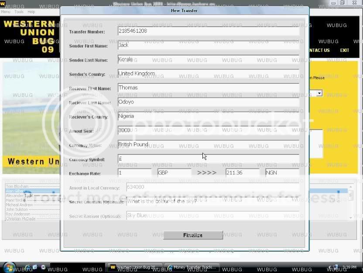Image resolution: width=363 pixels, height=273 pixels.
Task: Click the Contact Us header link
Action: pyautogui.click(x=319, y=50)
